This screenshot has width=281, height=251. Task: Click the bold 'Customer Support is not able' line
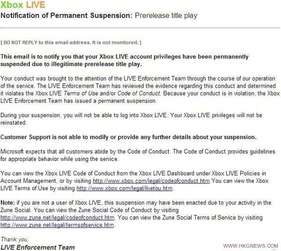pos(129,137)
